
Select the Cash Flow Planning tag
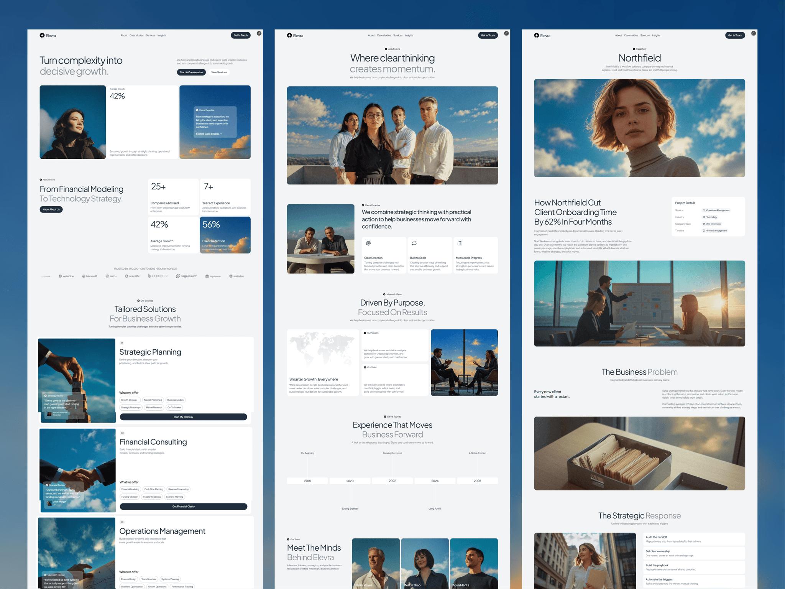click(x=154, y=489)
